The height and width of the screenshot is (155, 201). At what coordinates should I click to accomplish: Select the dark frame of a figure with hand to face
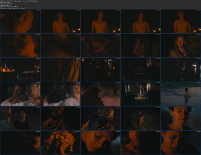(141, 46)
